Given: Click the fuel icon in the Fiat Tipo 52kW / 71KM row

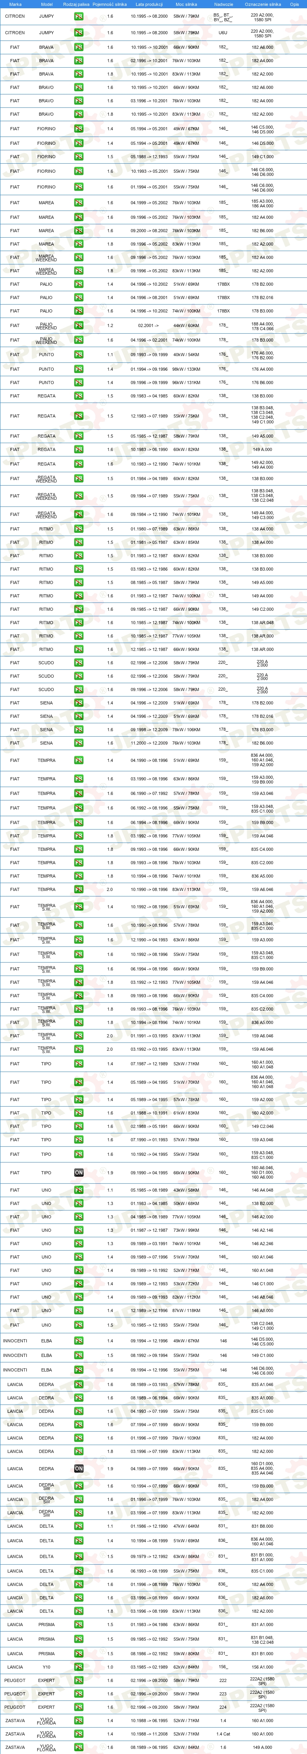Looking at the screenshot, I should click(79, 1064).
